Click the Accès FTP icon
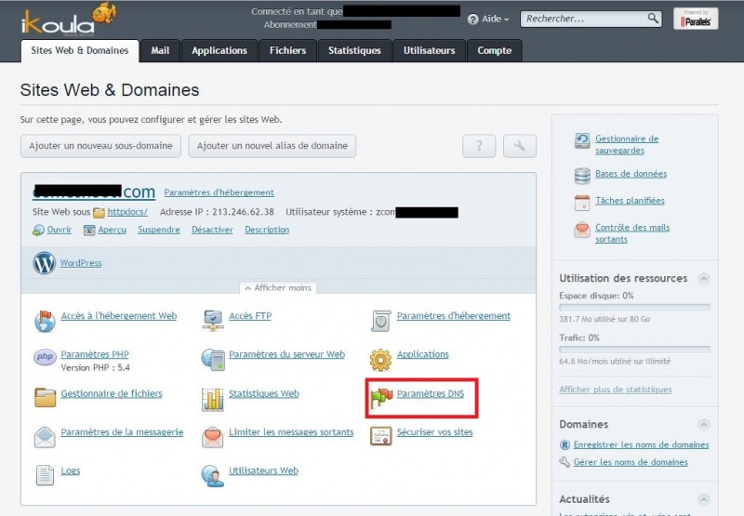Screen dimensions: 744x516 click(x=213, y=320)
